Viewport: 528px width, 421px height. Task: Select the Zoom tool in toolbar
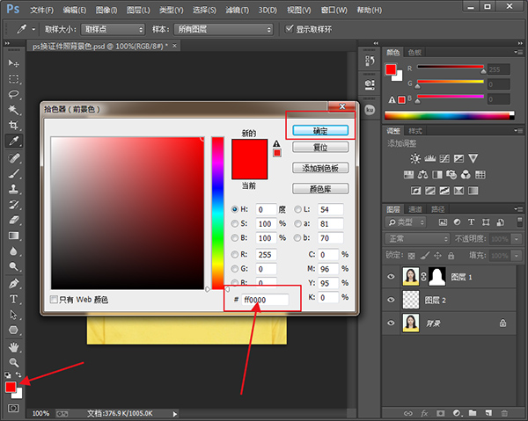[x=13, y=361]
